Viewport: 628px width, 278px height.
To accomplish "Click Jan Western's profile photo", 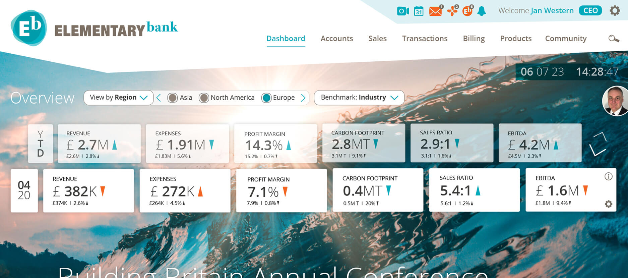I will point(615,101).
